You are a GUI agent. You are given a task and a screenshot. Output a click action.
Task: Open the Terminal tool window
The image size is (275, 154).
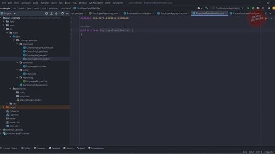click(x=55, y=148)
